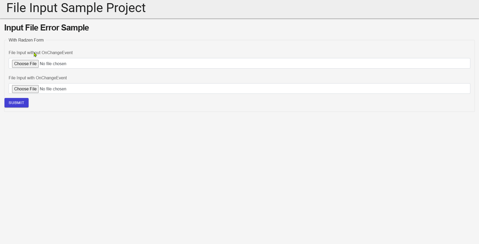Click Choose File for input with OnChangeEvent
The height and width of the screenshot is (244, 479).
click(x=25, y=89)
